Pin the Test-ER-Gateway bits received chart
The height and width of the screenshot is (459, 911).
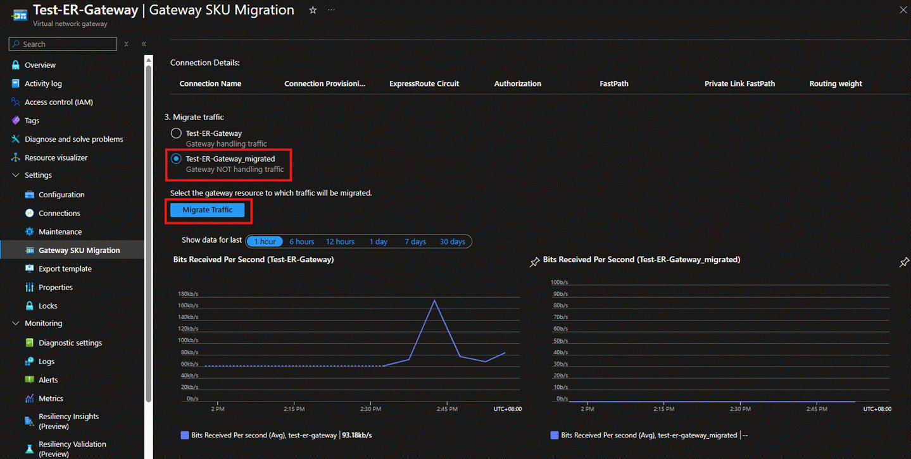(534, 262)
